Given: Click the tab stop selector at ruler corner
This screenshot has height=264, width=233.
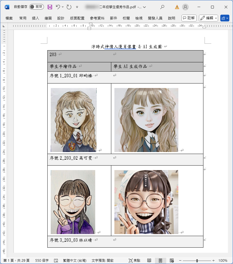Looking at the screenshot, I should [x=4, y=26].
